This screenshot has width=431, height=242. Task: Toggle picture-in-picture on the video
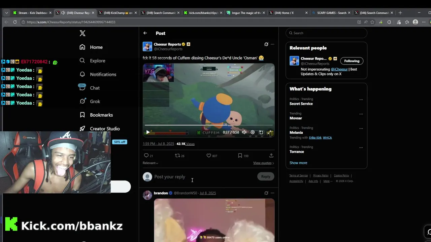click(261, 132)
